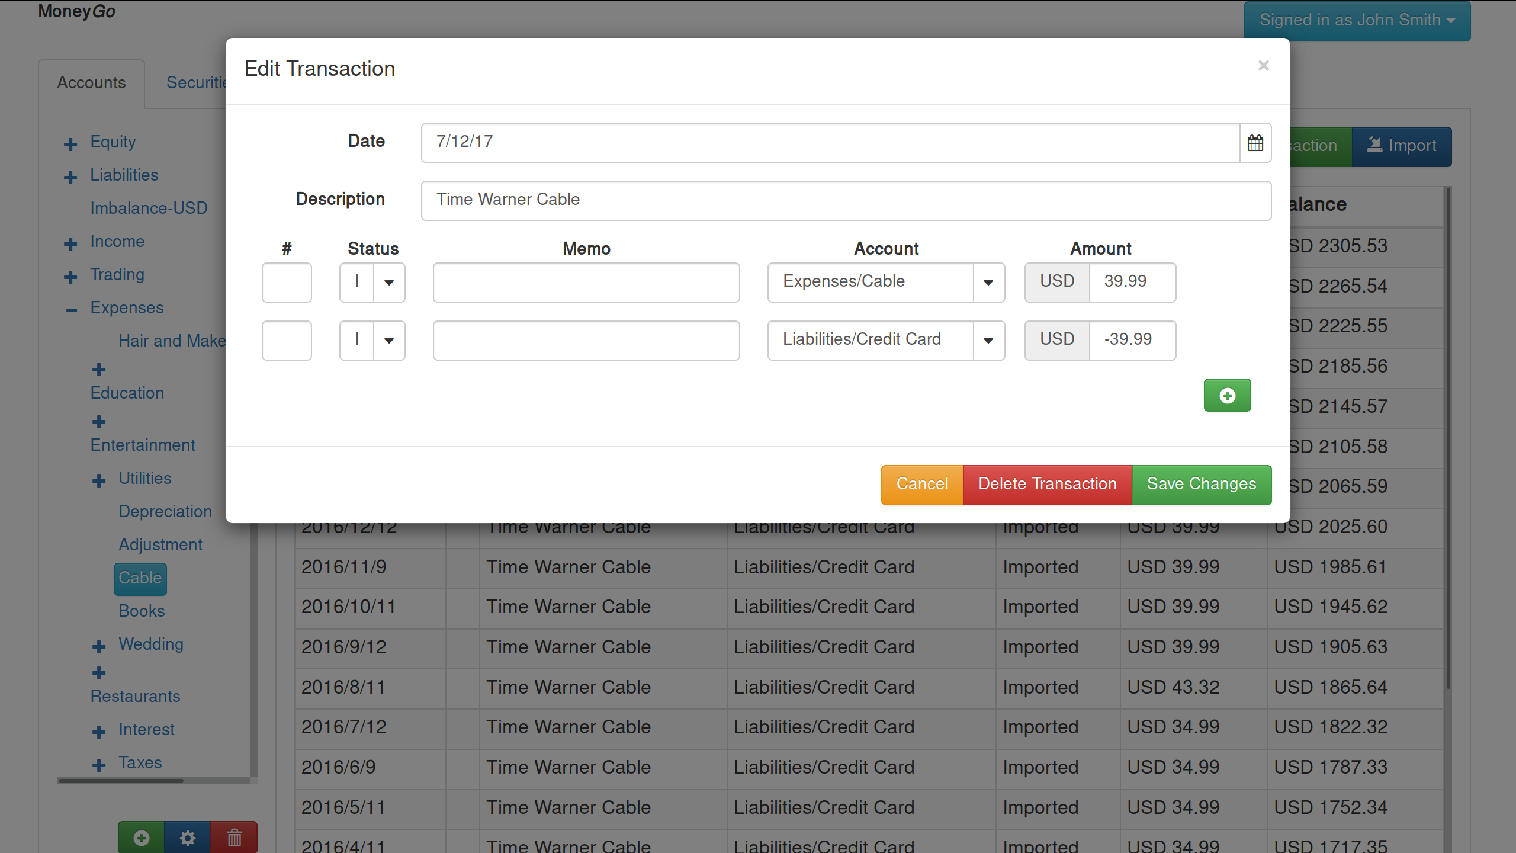Click the green add split button

(1227, 395)
